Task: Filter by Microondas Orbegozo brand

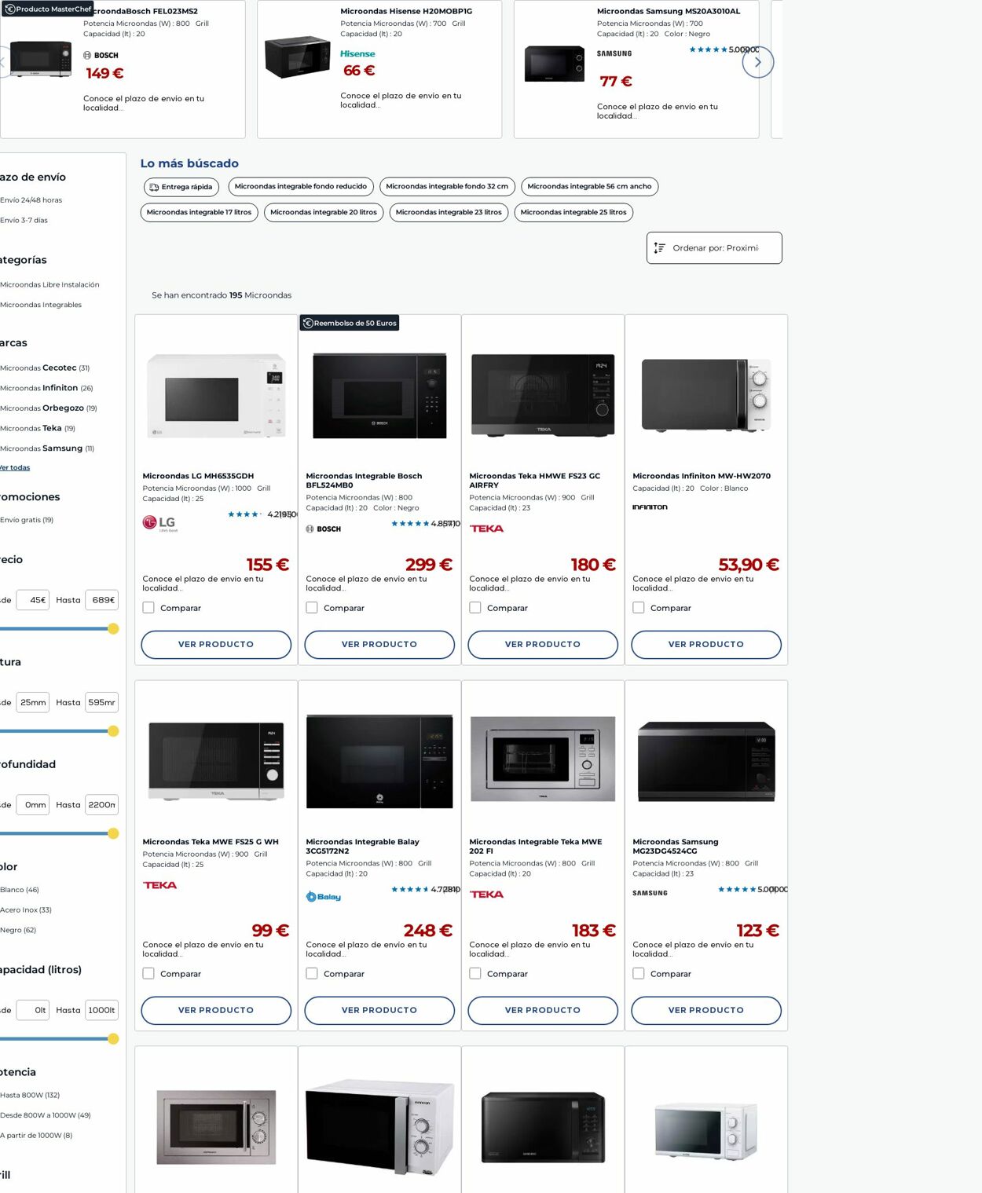Action: pyautogui.click(x=49, y=408)
